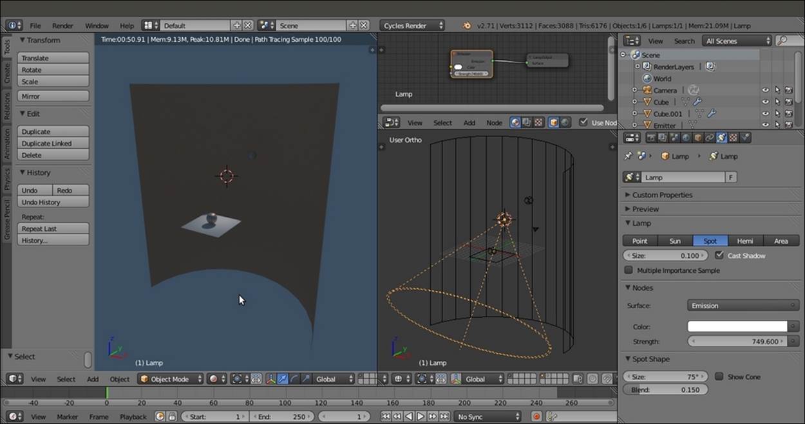The height and width of the screenshot is (424, 805).
Task: Enable Multiple Importance Sample checkbox
Action: click(629, 271)
